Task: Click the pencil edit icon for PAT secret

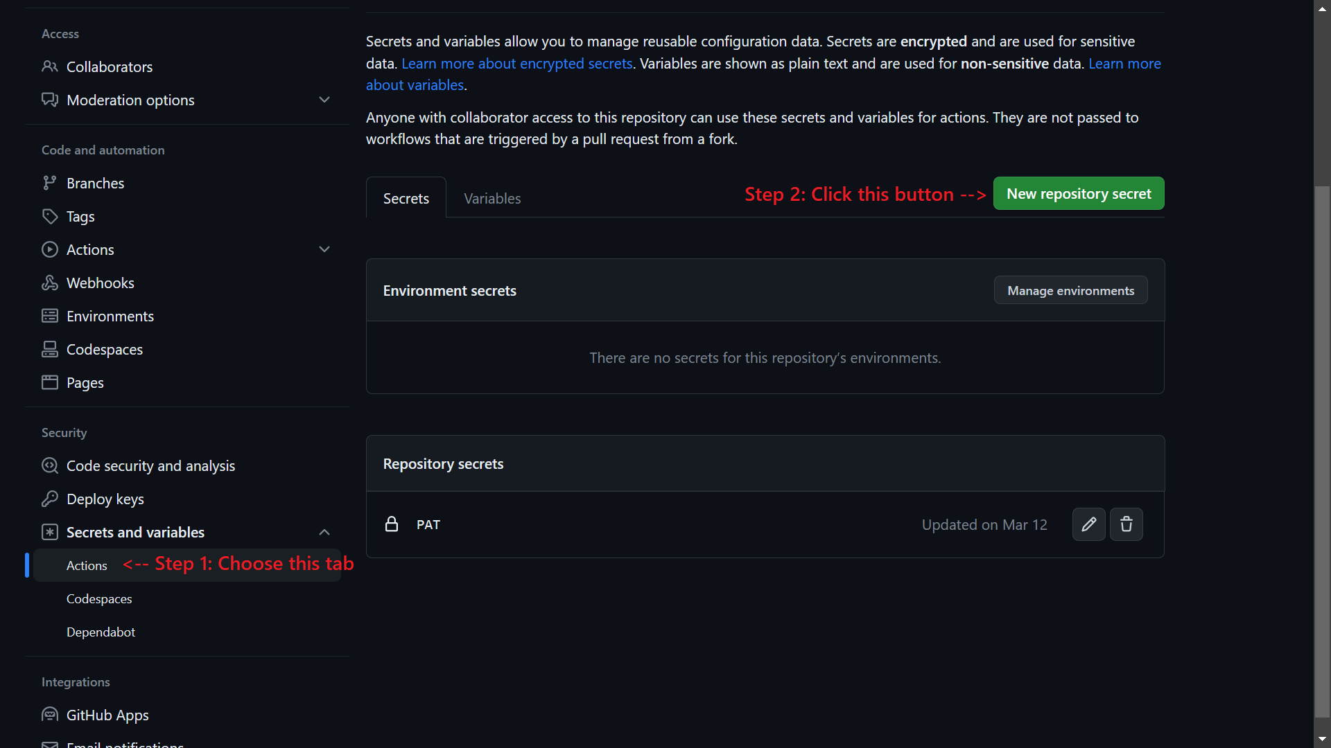Action: [1088, 524]
